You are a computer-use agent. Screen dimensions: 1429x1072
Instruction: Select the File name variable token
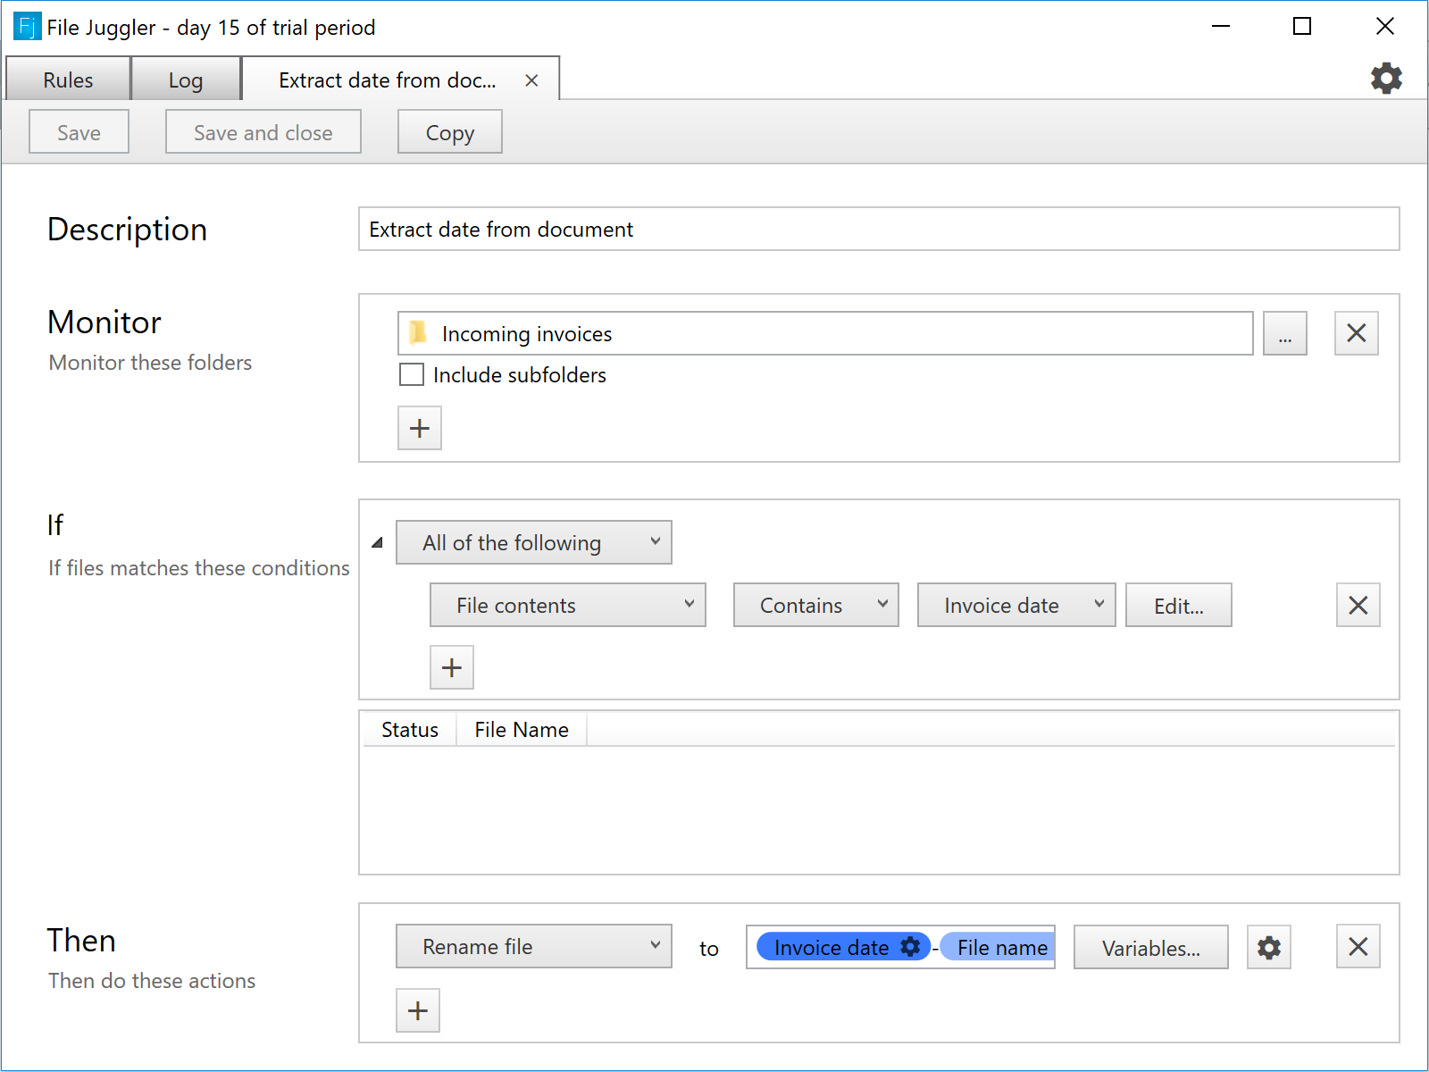[998, 947]
